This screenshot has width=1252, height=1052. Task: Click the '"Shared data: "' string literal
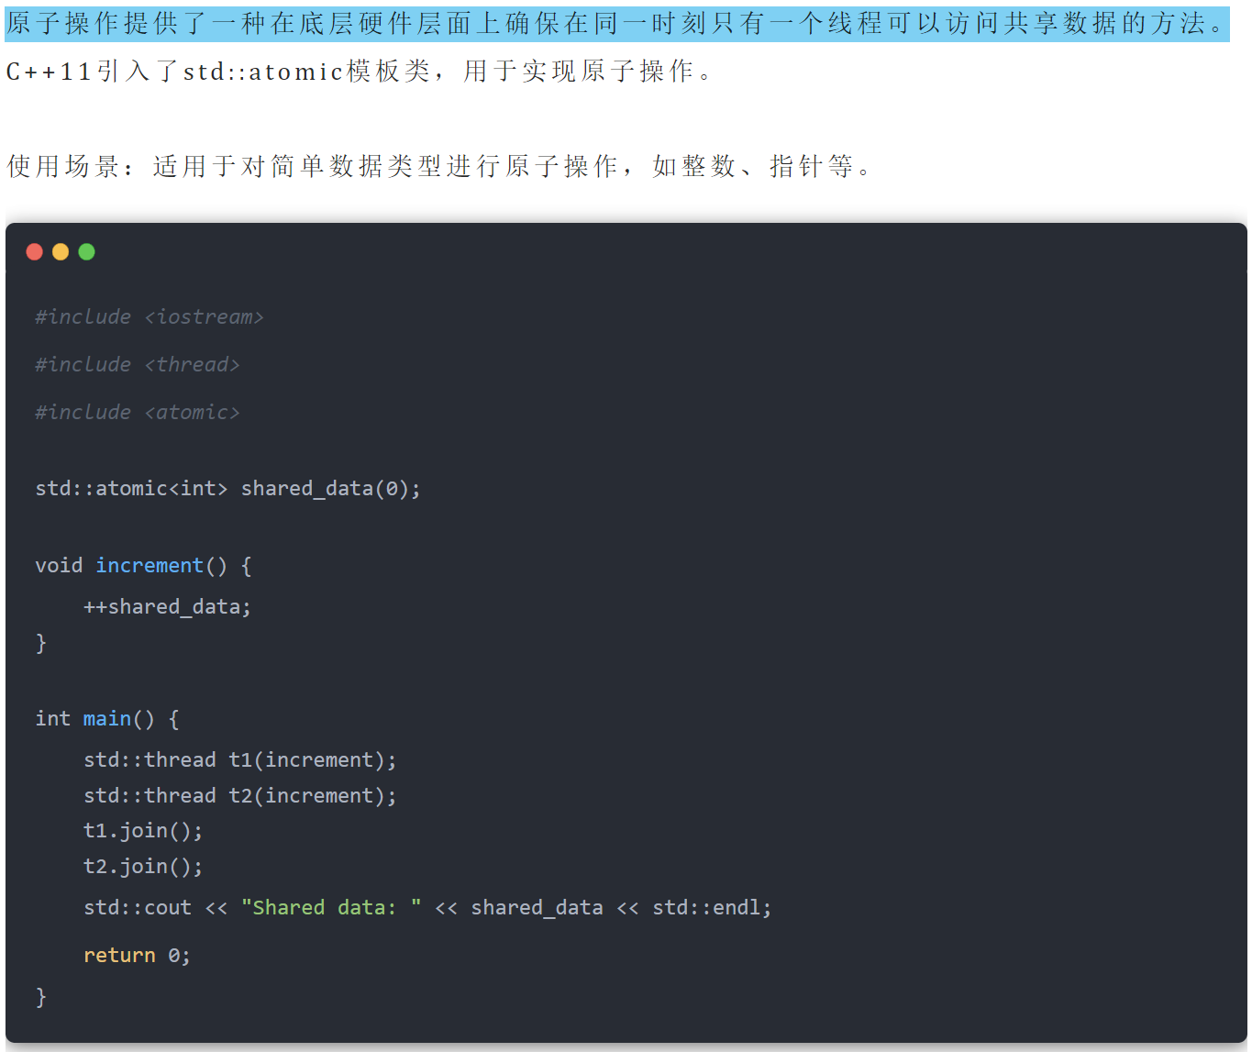coord(331,907)
